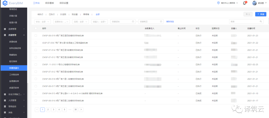
Task: Check the CMSP-08-018 row checkbox
Action: click(x=36, y=79)
